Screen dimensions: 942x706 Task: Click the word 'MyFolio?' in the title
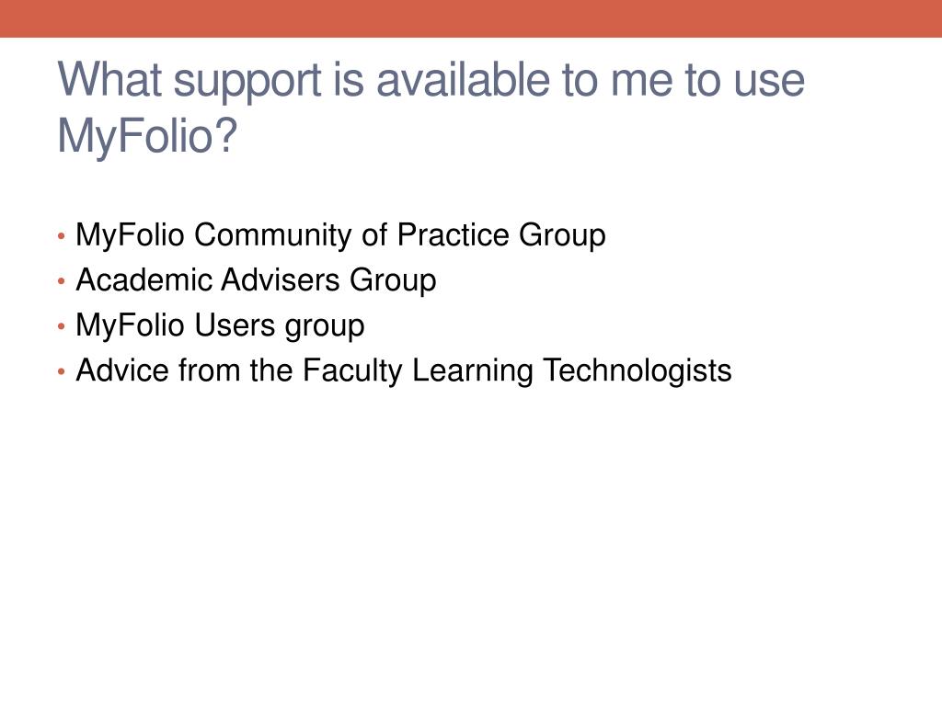point(147,136)
